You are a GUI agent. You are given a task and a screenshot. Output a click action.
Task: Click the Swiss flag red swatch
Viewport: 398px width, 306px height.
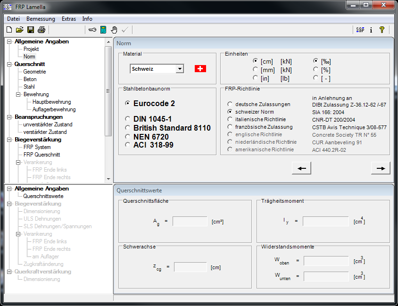point(200,69)
